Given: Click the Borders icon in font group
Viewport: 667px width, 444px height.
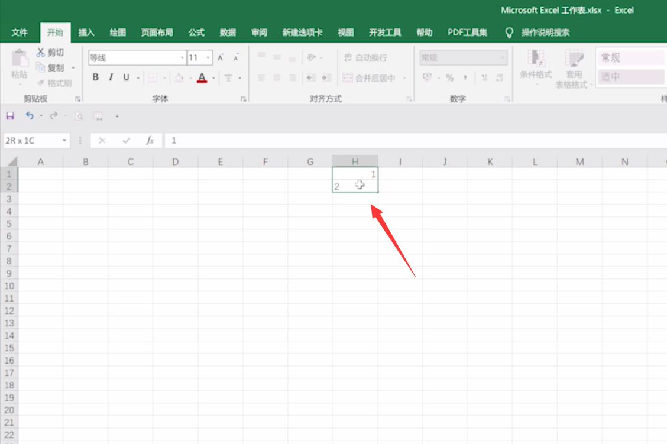Looking at the screenshot, I should point(153,77).
